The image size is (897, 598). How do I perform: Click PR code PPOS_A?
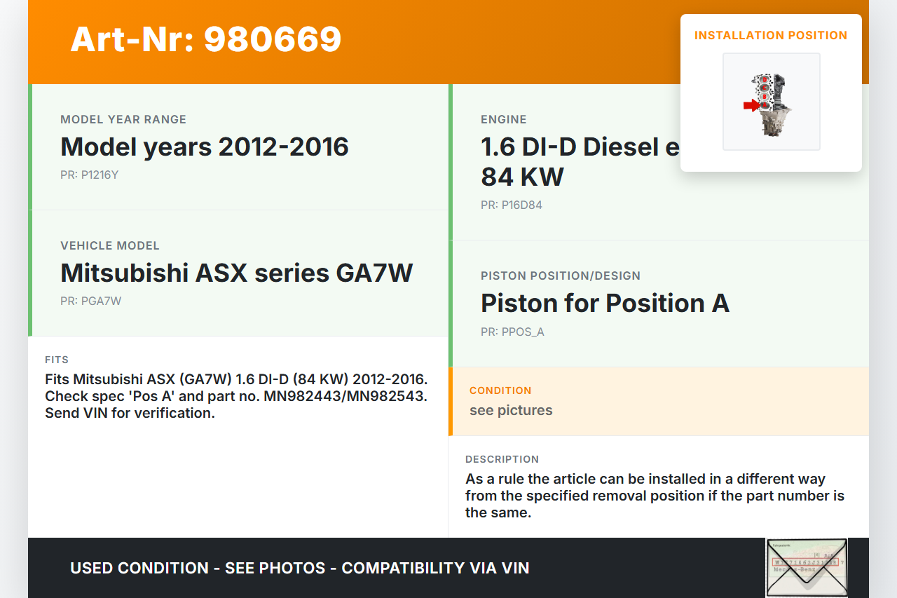(512, 332)
